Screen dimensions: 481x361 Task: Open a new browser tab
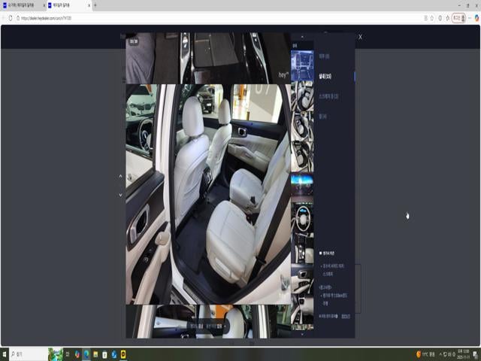(95, 5)
